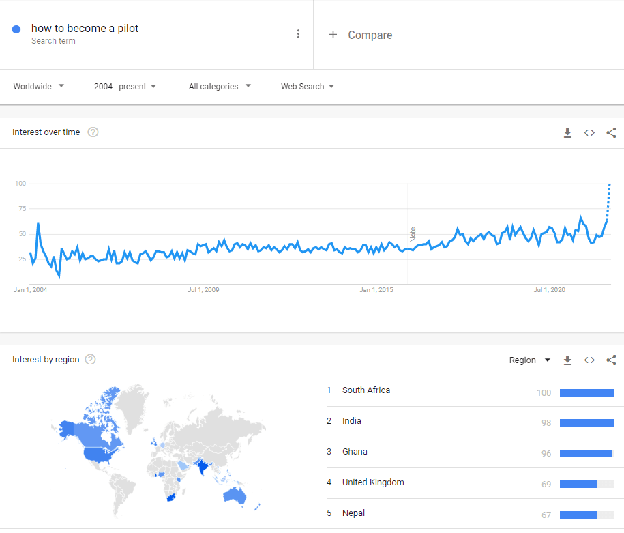Open the search term three-dot options menu
The width and height of the screenshot is (624, 533).
click(x=298, y=34)
